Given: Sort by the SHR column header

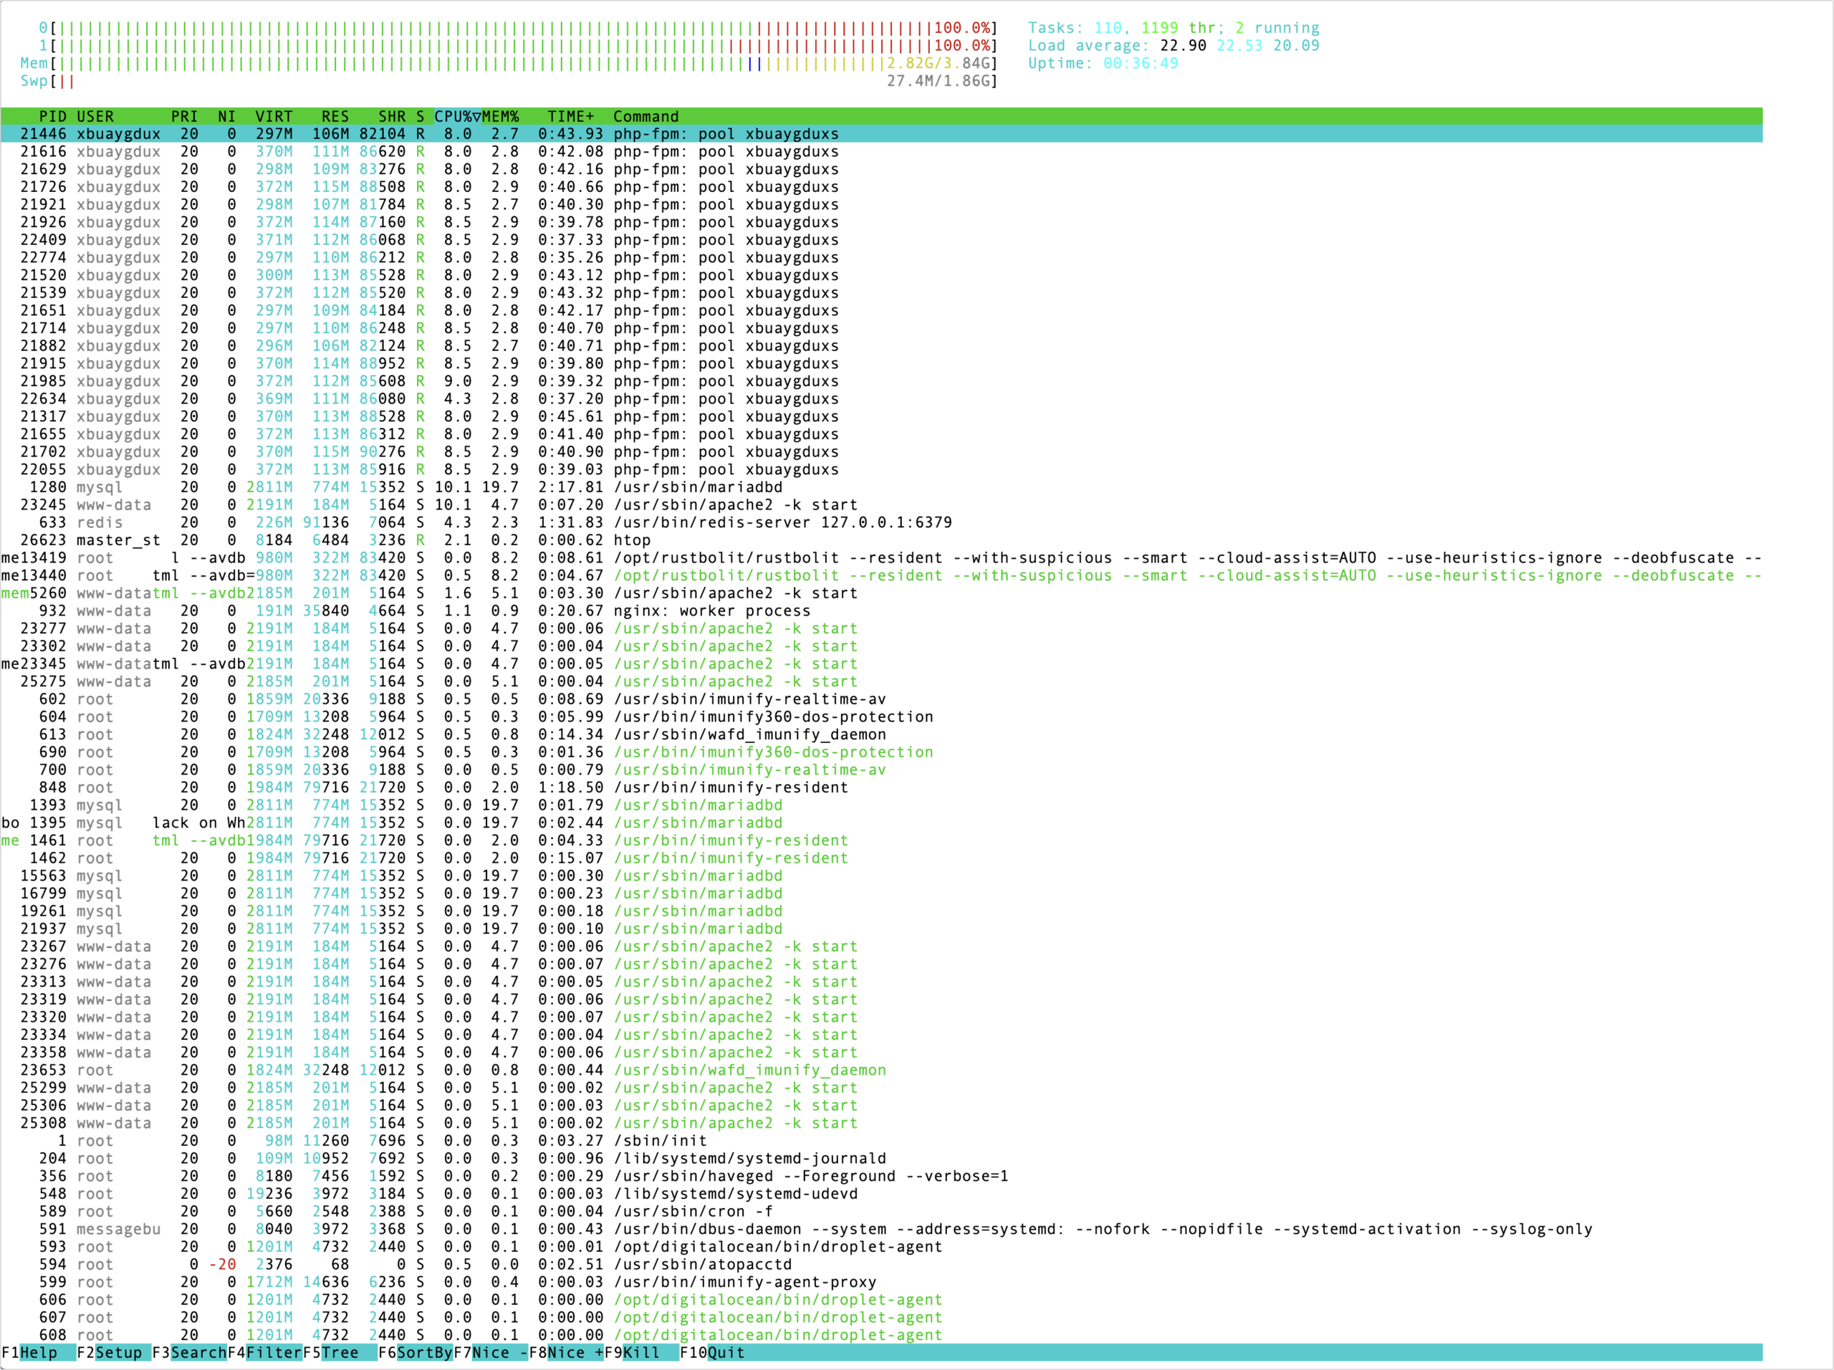Looking at the screenshot, I should 392,116.
